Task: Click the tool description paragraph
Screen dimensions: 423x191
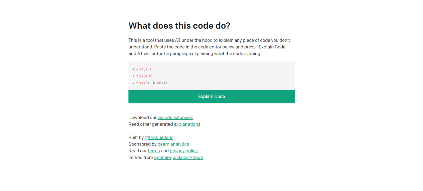Action: [x=209, y=47]
